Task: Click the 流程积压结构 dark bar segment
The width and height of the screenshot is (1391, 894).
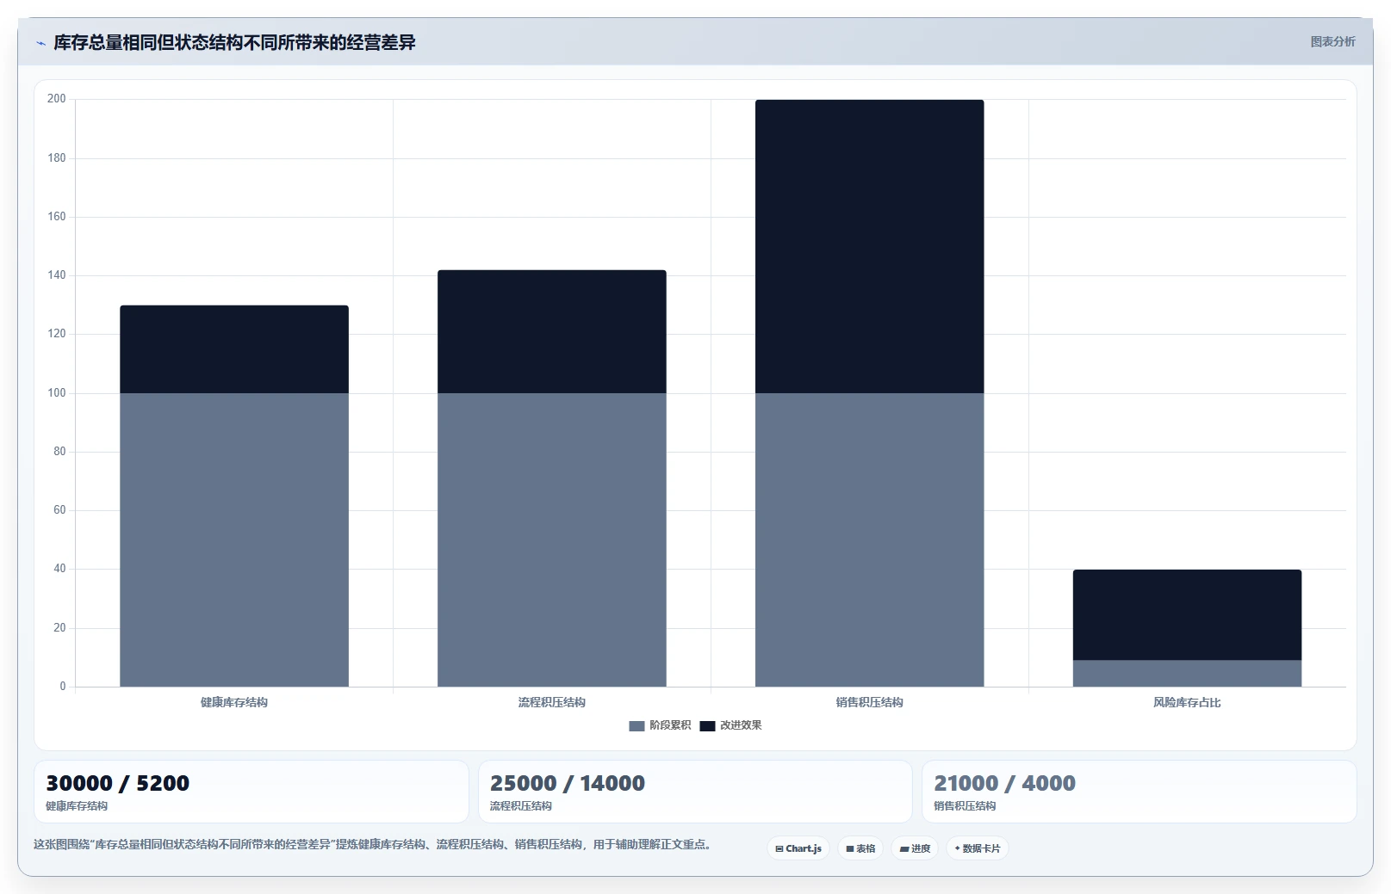Action: [552, 332]
